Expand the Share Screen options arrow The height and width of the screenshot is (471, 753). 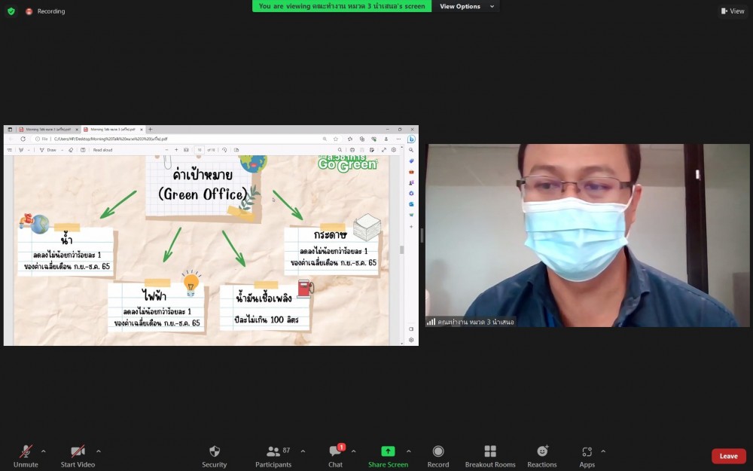[x=409, y=451]
